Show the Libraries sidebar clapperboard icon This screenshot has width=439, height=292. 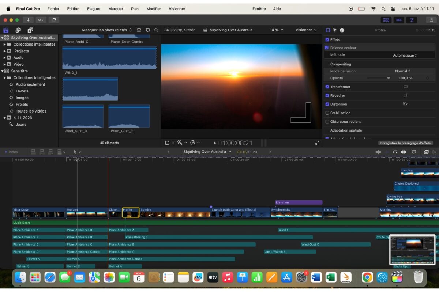tap(6, 30)
